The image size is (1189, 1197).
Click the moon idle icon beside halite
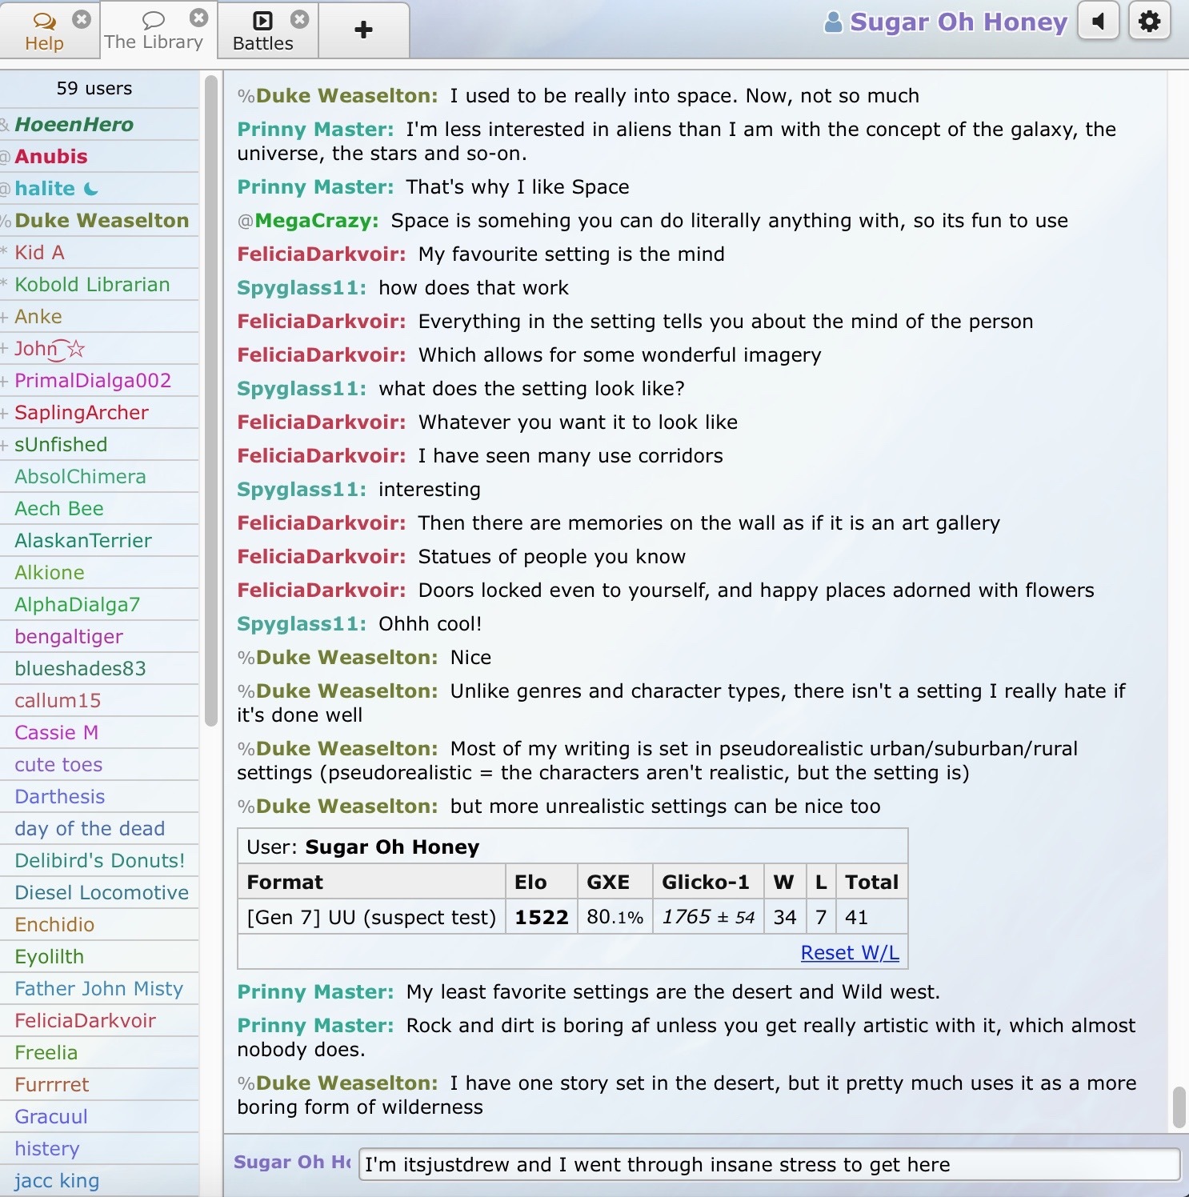click(90, 189)
